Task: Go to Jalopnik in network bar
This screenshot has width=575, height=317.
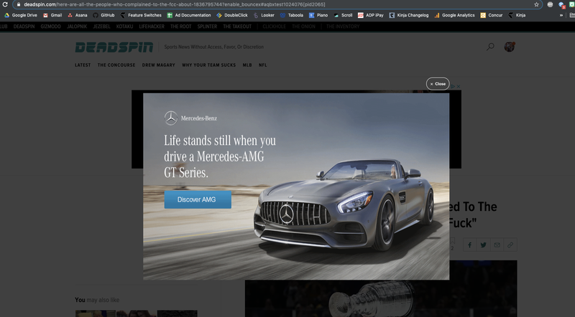Action: coord(77,27)
